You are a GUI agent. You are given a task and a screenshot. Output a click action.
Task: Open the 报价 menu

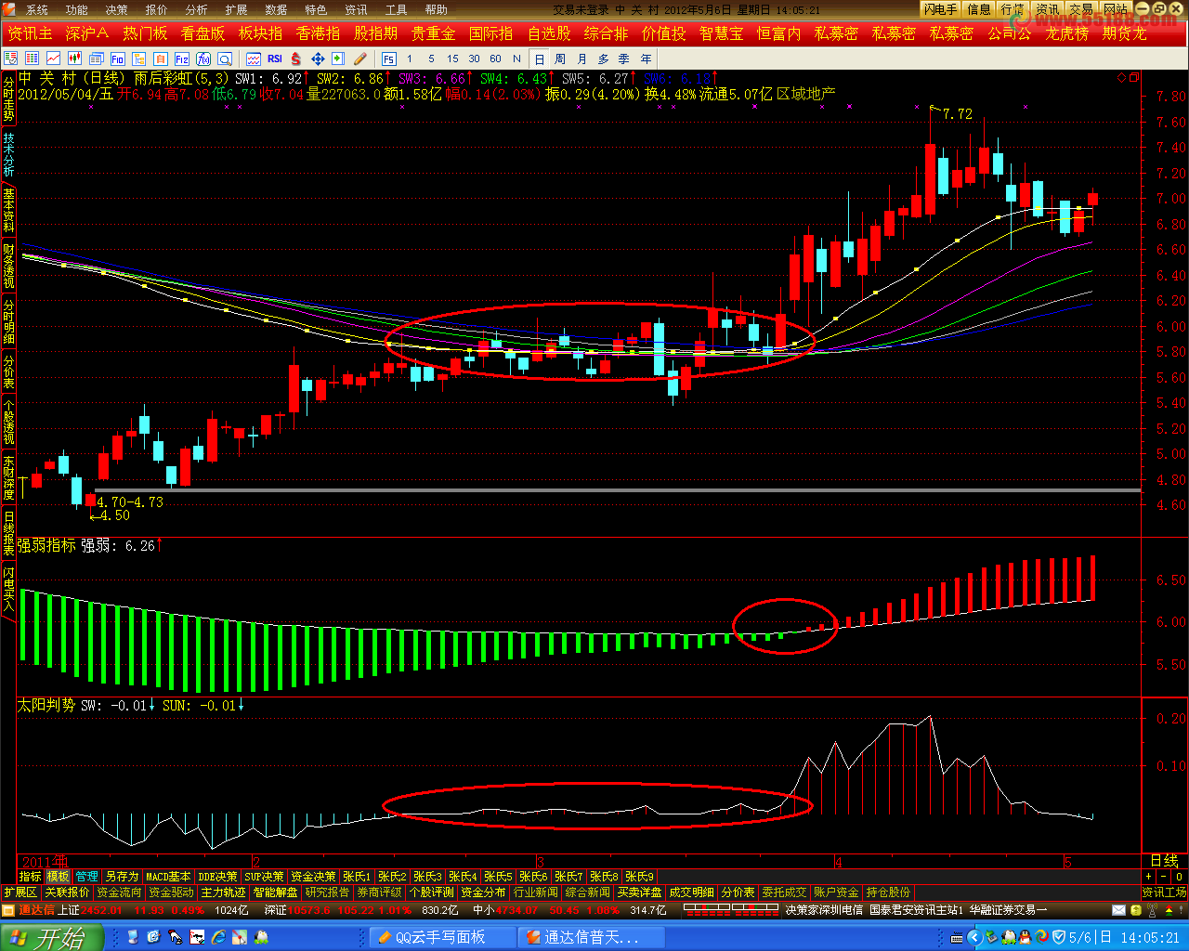click(x=156, y=10)
